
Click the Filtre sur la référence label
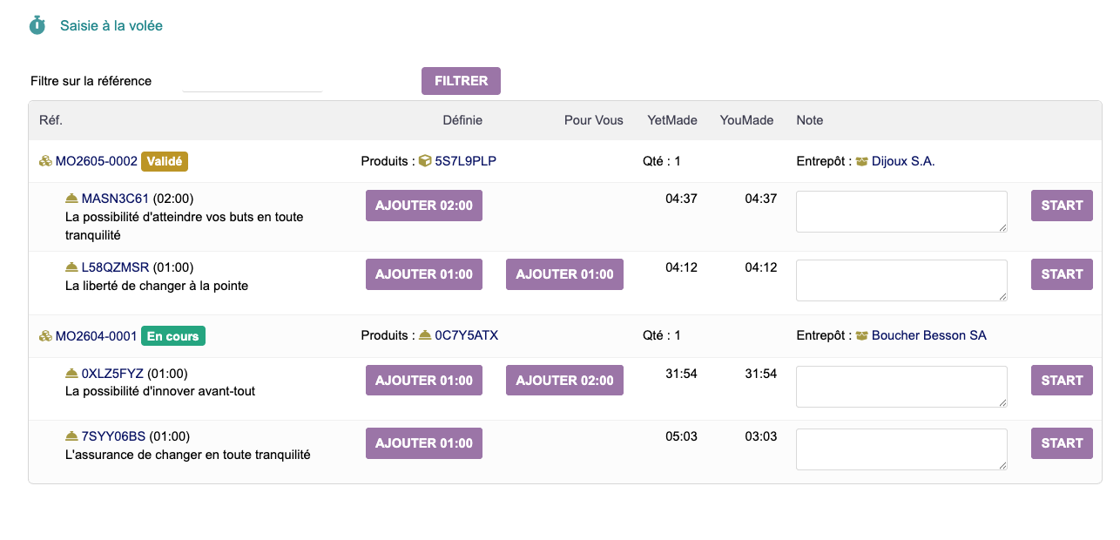click(91, 81)
